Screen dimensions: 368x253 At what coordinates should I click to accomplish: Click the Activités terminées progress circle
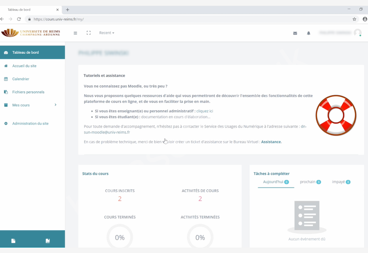click(x=200, y=236)
